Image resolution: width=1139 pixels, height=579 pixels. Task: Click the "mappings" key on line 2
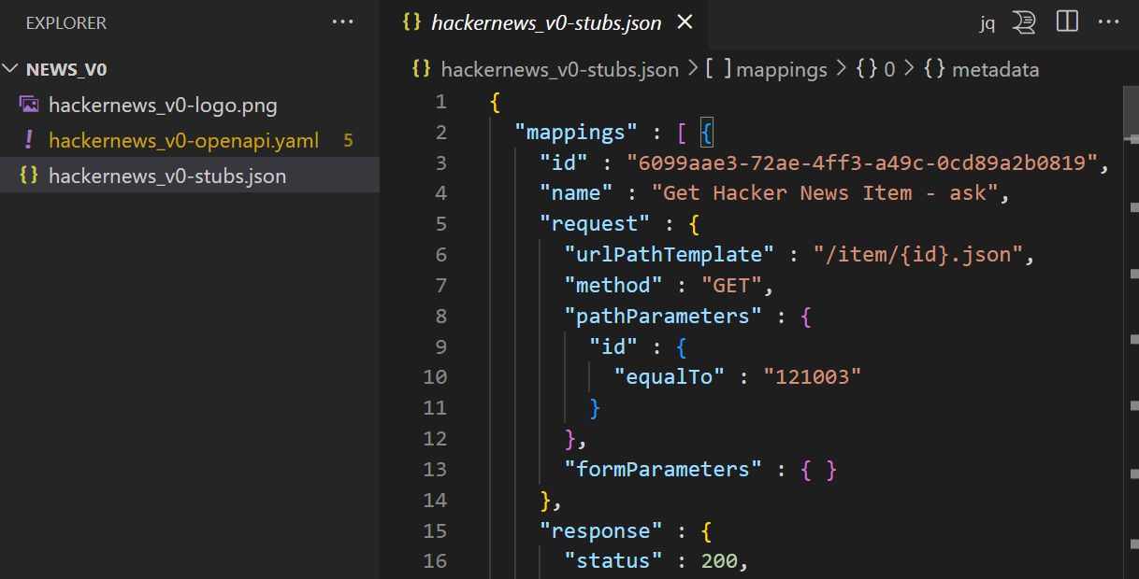tap(575, 132)
